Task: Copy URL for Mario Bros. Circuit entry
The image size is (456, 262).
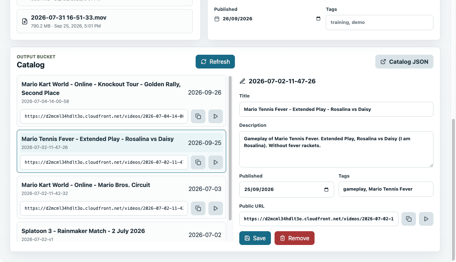Action: point(198,208)
